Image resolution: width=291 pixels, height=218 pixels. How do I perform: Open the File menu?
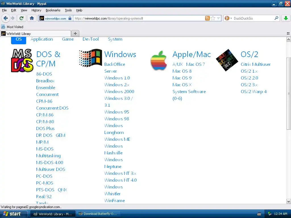pos(4,10)
